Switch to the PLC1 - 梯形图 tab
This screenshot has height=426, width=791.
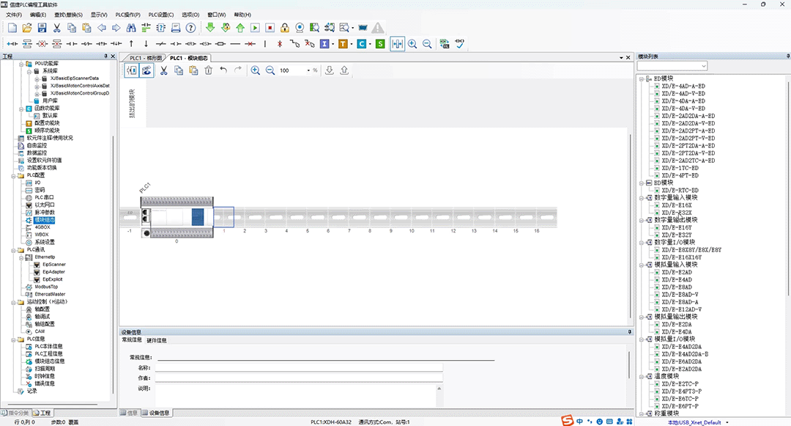point(145,58)
